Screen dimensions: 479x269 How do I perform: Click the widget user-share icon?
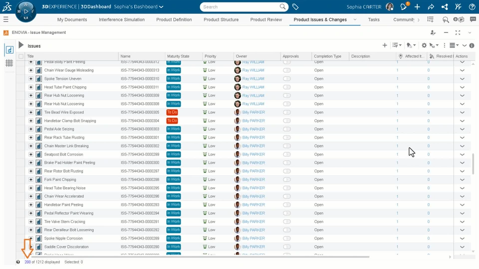(433, 32)
